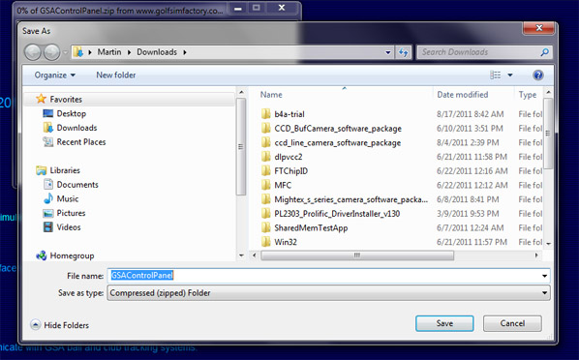579x360 pixels.
Task: Click the Downloads folder icon in Favorites
Action: pos(48,128)
